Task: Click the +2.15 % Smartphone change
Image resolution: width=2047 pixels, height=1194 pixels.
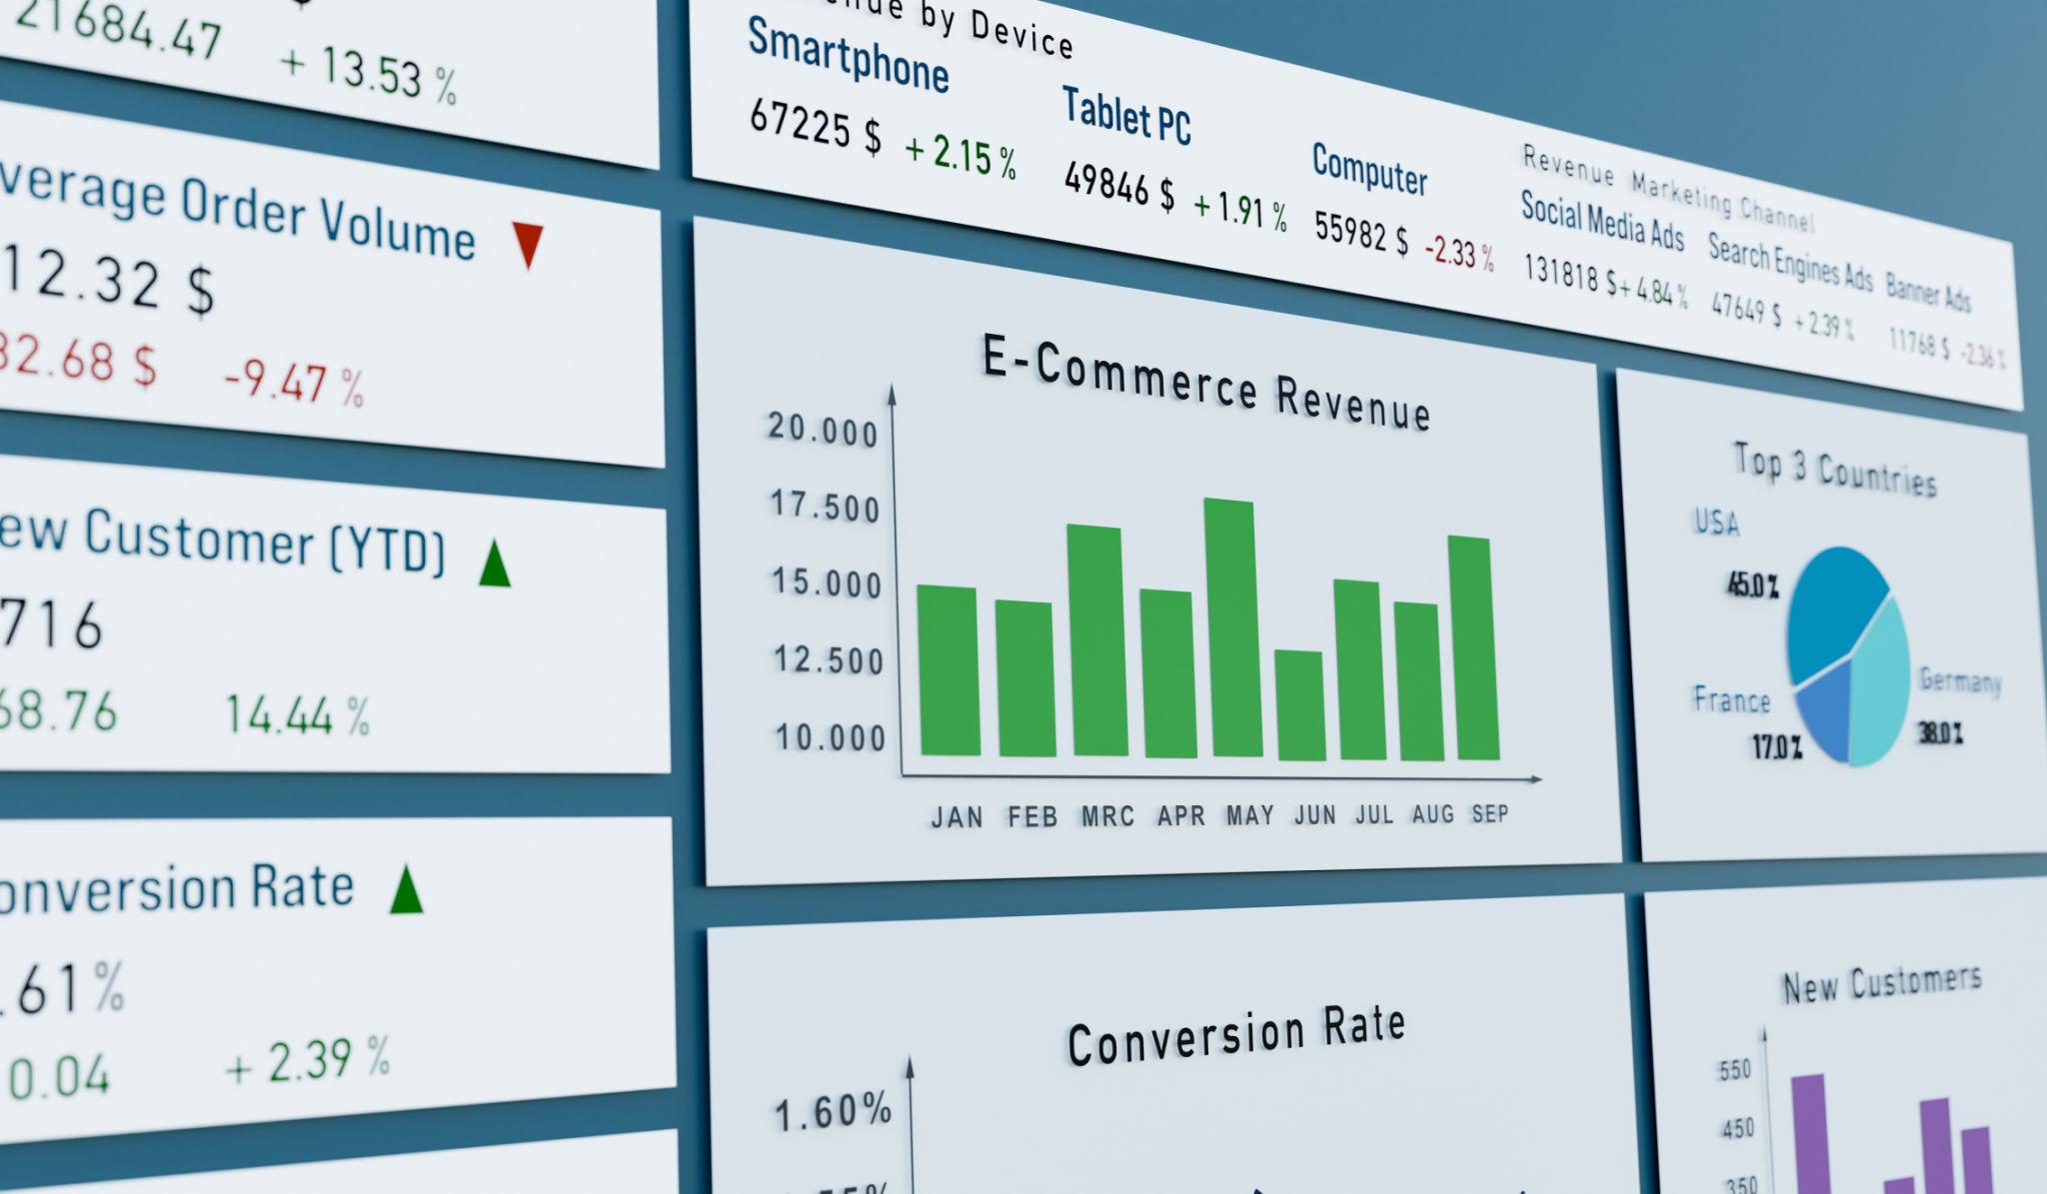Action: pos(960,158)
